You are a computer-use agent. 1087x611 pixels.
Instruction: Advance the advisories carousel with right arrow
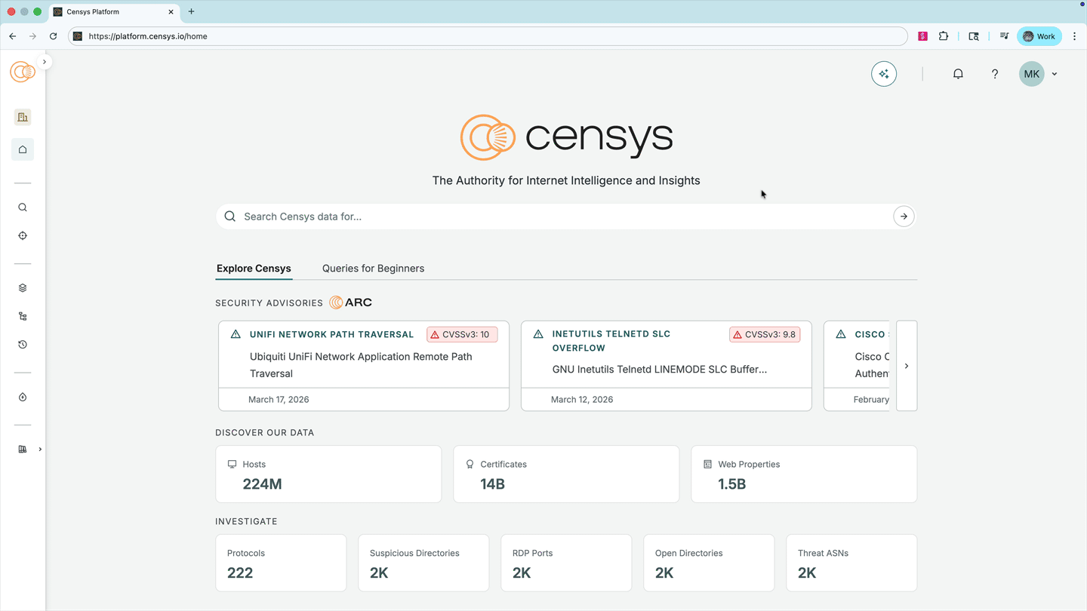[x=907, y=366]
